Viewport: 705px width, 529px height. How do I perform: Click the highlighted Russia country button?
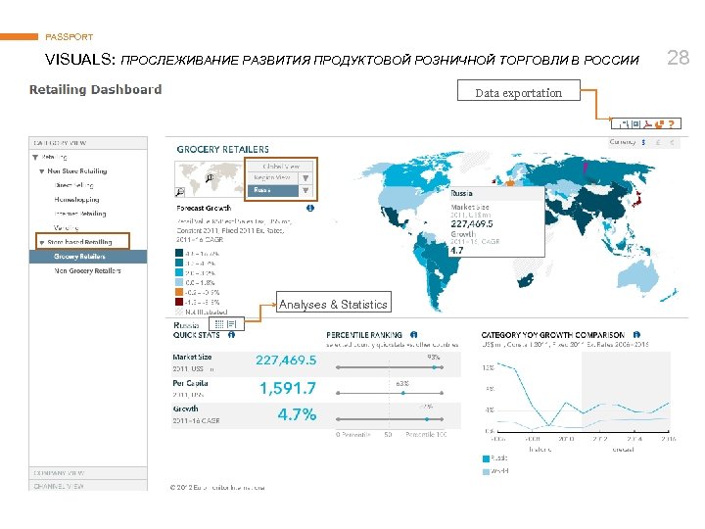coord(273,191)
